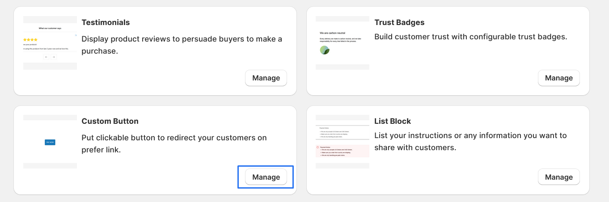Select the Trust Badges preview thumbnail
Image resolution: width=609 pixels, height=202 pixels.
343,43
